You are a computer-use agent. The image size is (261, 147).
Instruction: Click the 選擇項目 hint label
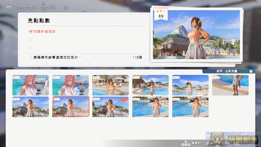click(x=197, y=143)
